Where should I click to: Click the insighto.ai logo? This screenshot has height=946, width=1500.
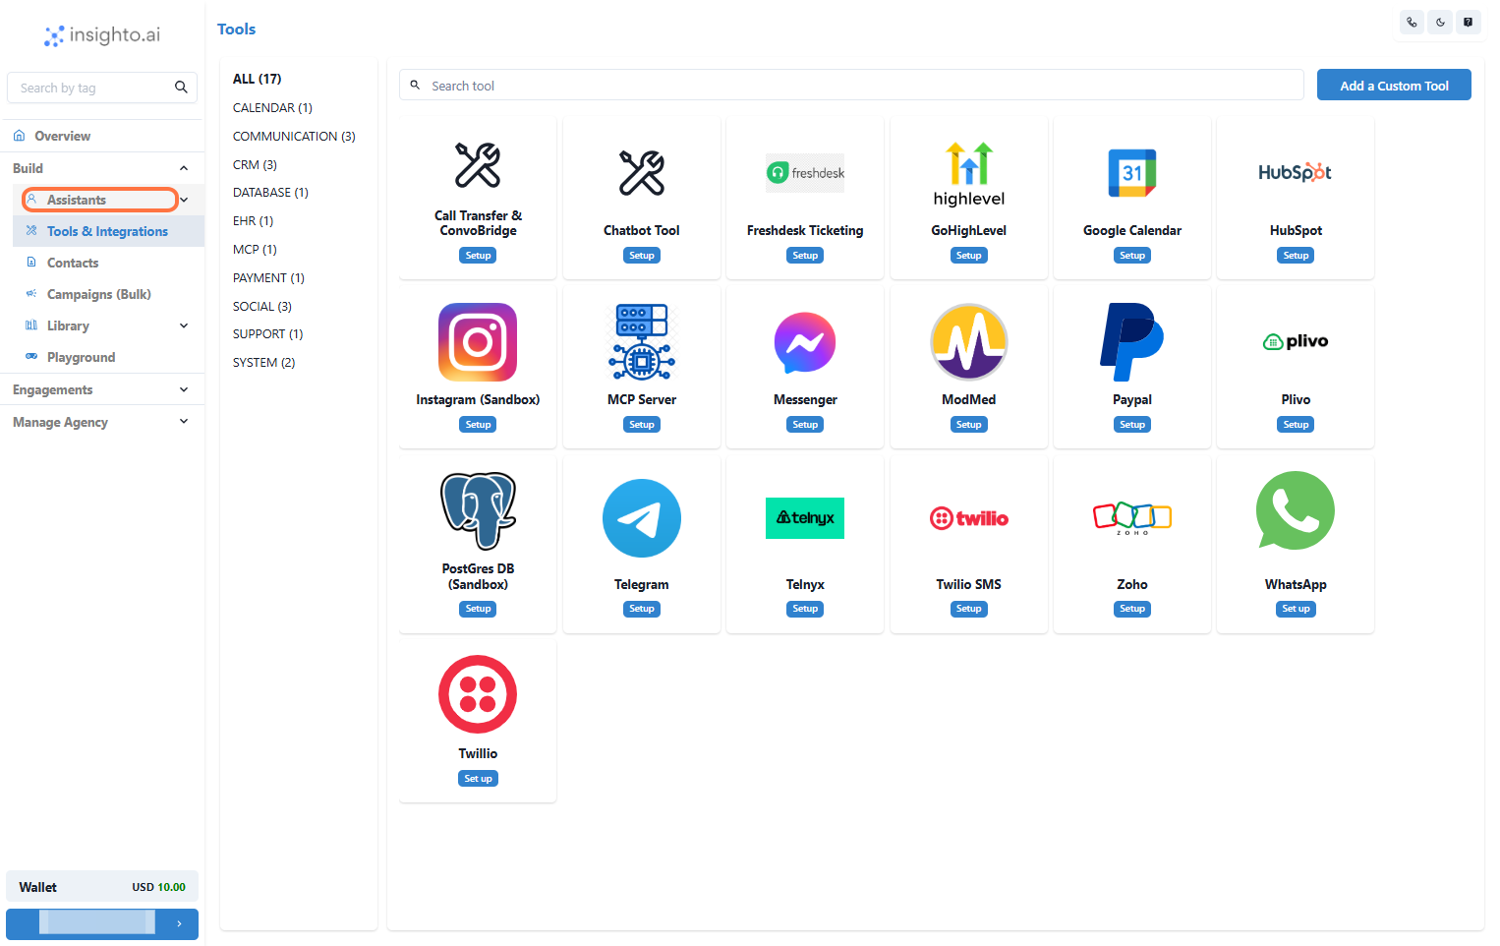[x=102, y=35]
